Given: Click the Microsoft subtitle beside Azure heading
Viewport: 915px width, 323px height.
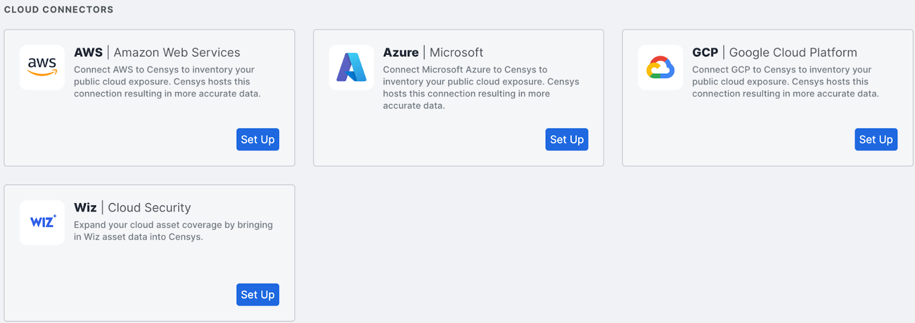Looking at the screenshot, I should (456, 53).
